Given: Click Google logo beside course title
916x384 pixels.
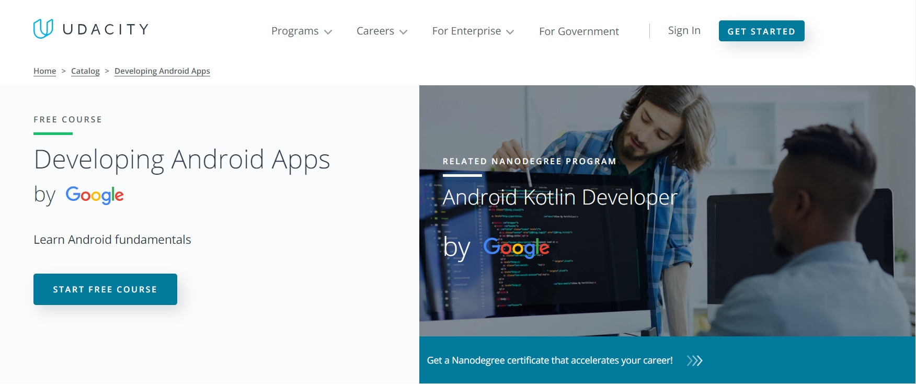Looking at the screenshot, I should [x=95, y=195].
